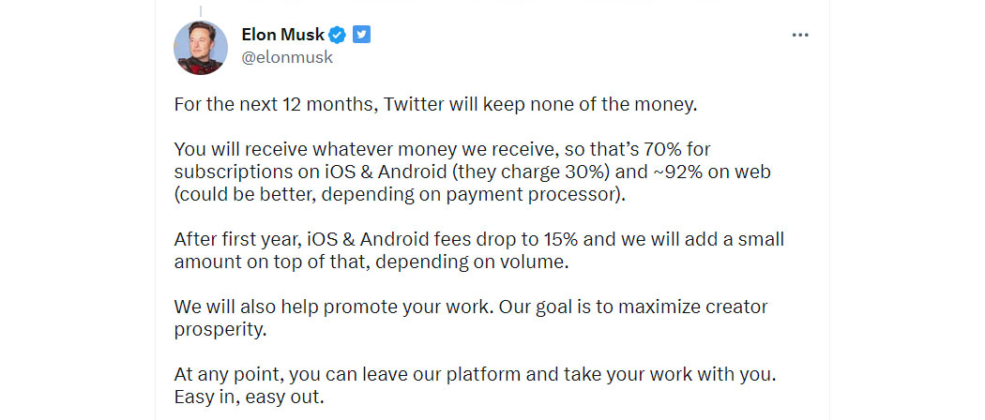Click the word 'prosperity'

(x=220, y=330)
